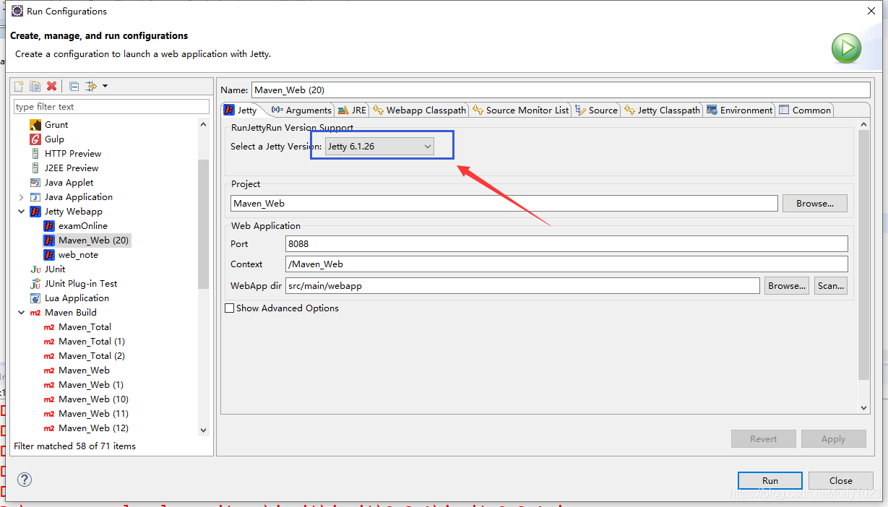This screenshot has width=888, height=507.
Task: Click scroll up arrow of Jetty tab panel
Action: coord(864,125)
